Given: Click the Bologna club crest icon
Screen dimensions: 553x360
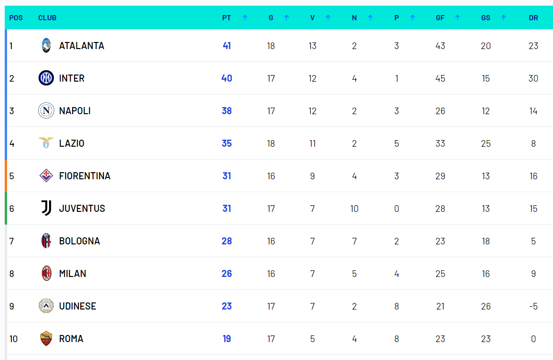Looking at the screenshot, I should [46, 241].
